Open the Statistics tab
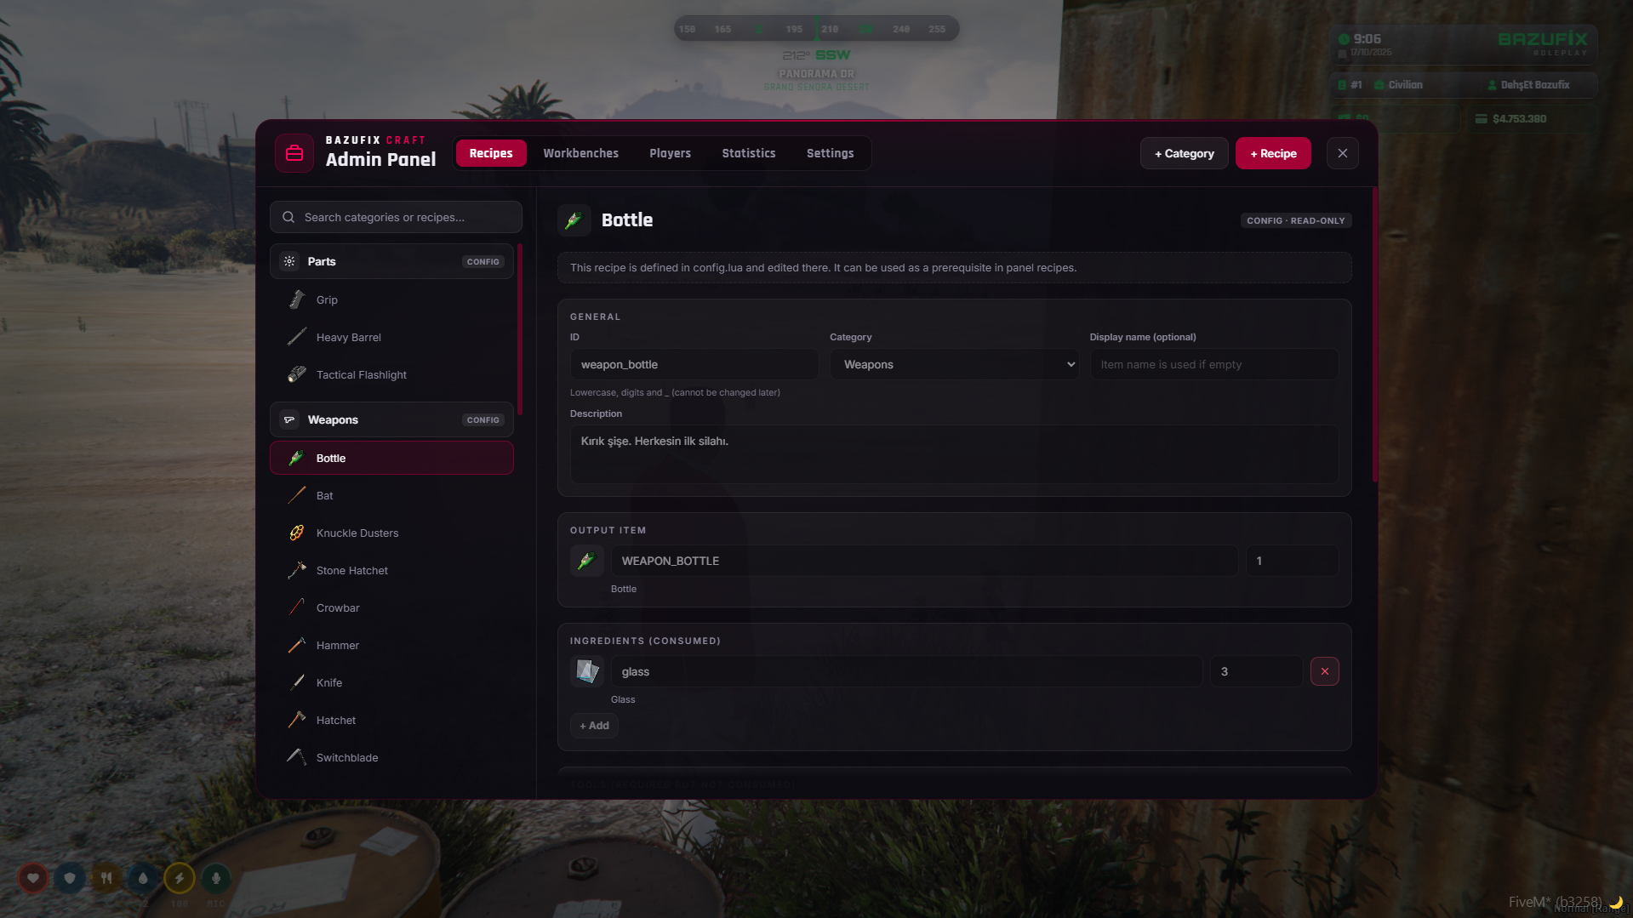This screenshot has width=1633, height=918. coord(749,153)
